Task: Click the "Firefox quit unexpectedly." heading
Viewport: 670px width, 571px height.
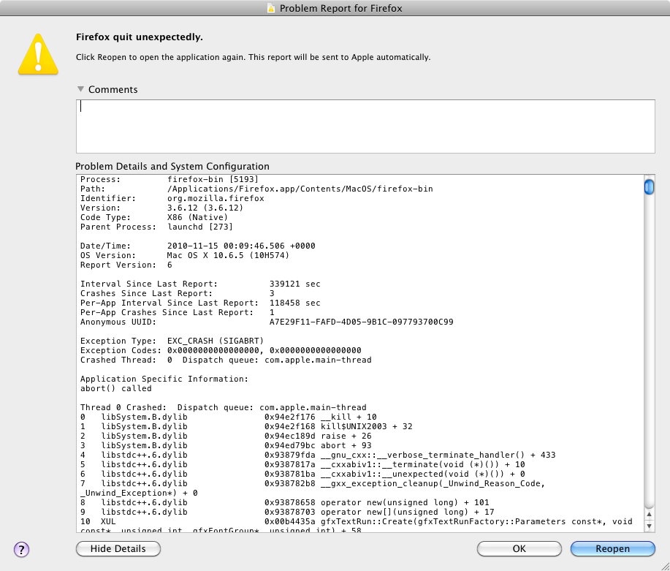Action: 140,37
